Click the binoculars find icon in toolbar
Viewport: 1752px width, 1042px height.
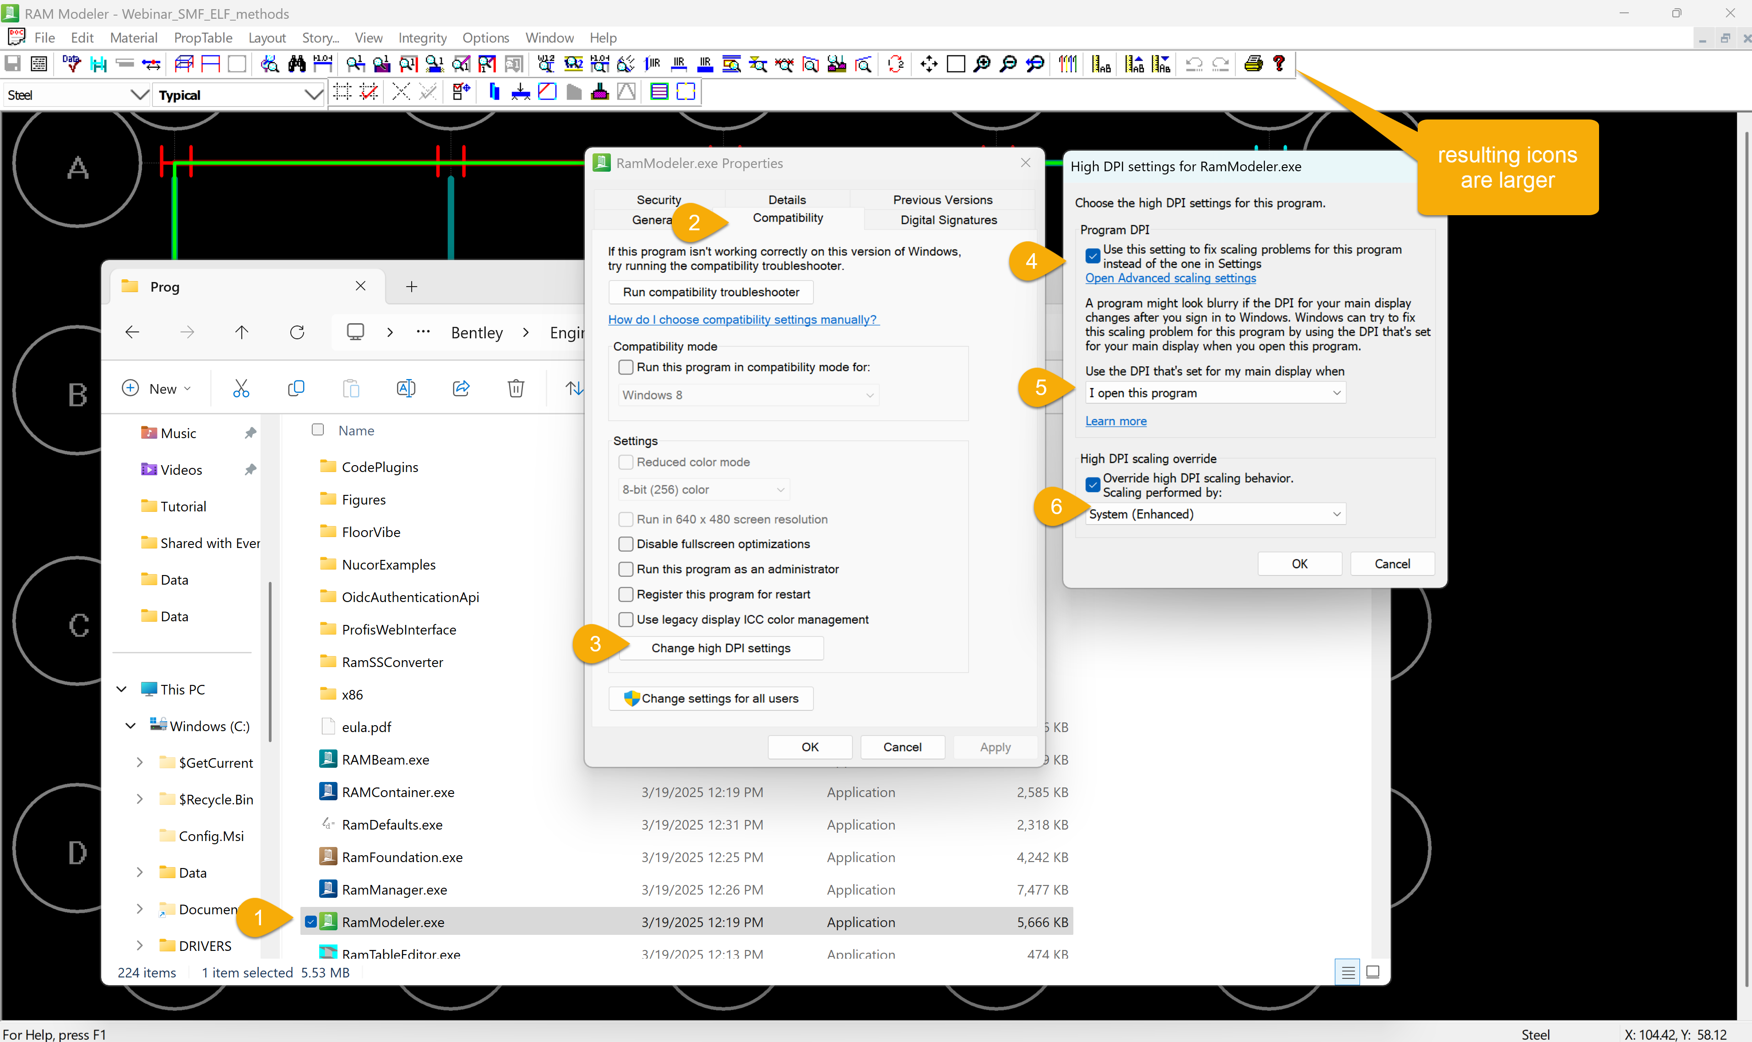click(x=296, y=64)
